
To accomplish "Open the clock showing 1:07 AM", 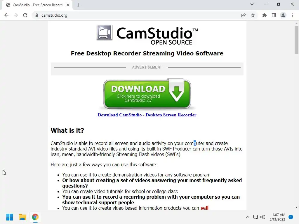I will pos(277,217).
